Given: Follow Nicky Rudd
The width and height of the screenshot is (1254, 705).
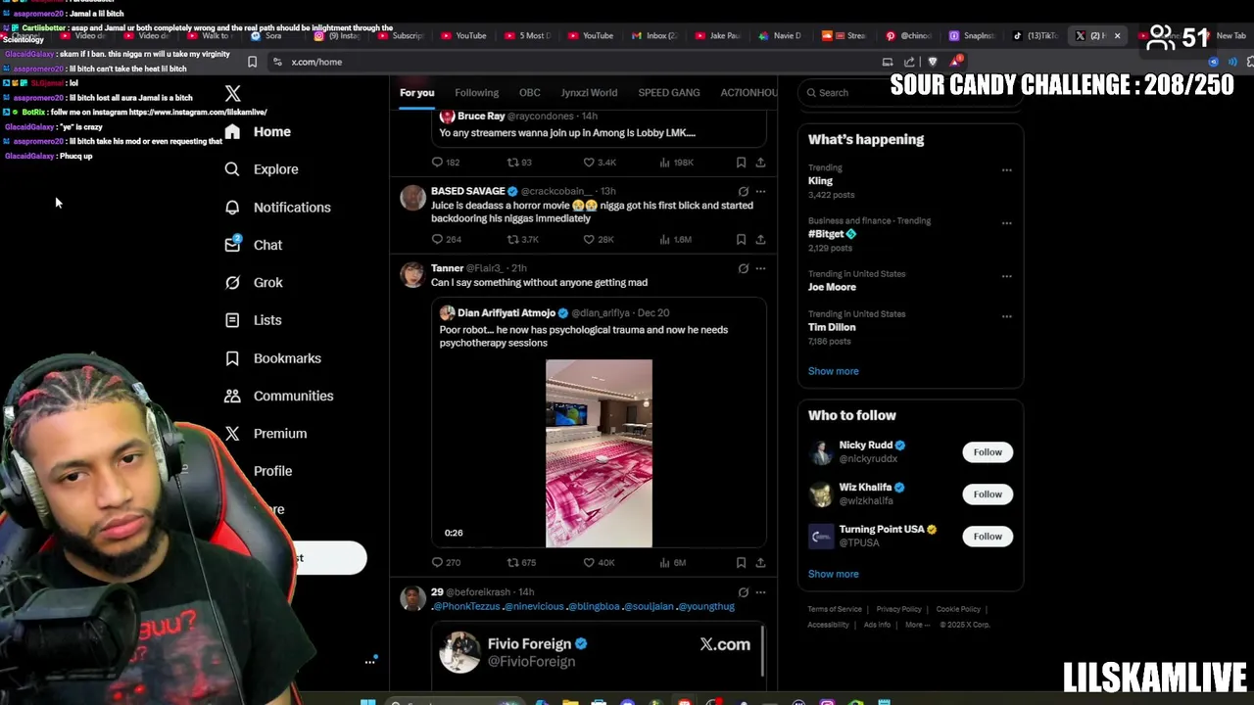Looking at the screenshot, I should pyautogui.click(x=988, y=452).
